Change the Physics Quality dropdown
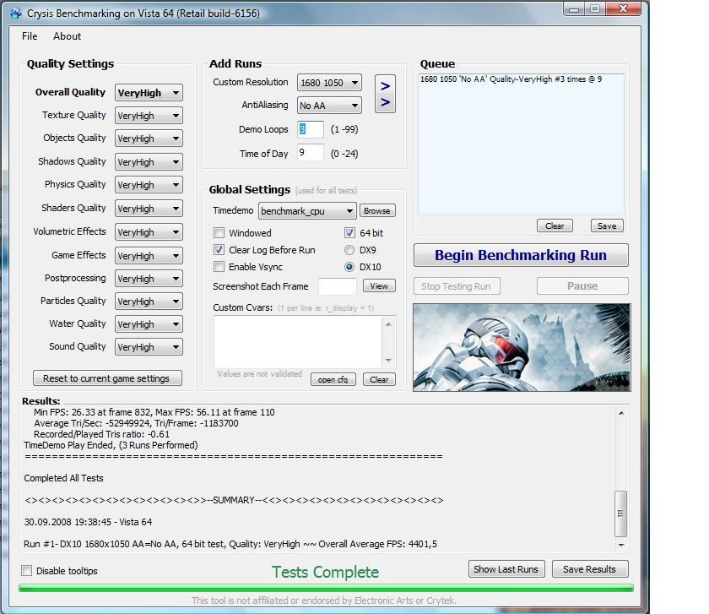 (149, 185)
